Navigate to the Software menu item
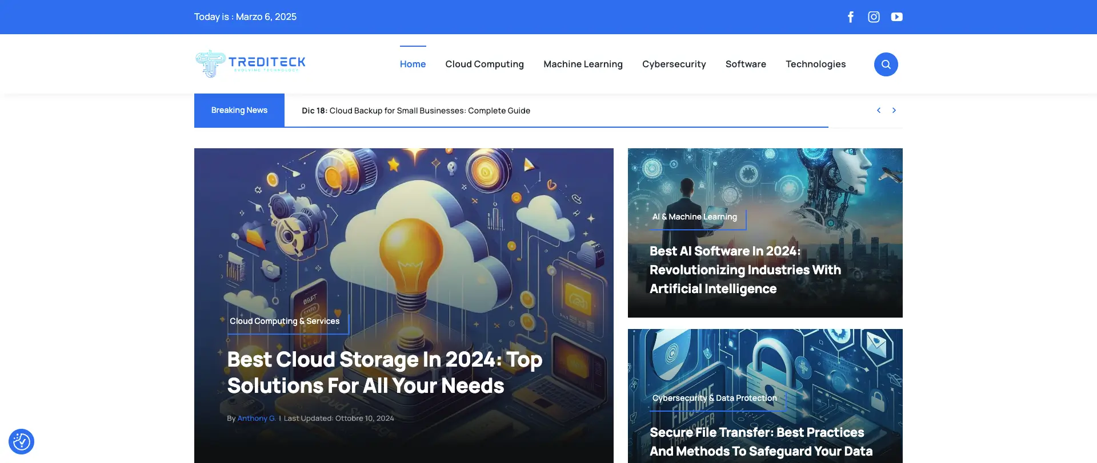This screenshot has height=463, width=1097. click(x=746, y=64)
